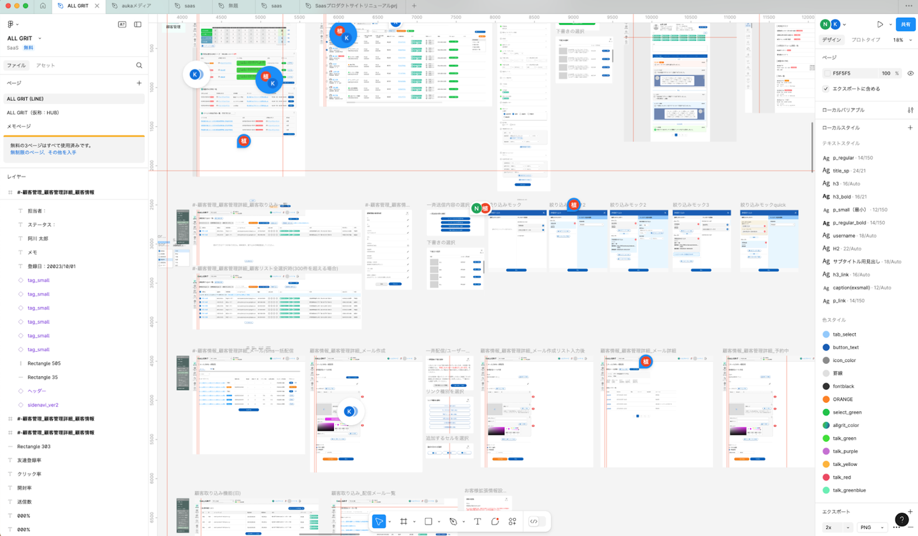Add a local style with plus icon
Screen dimensions: 918x536
[x=910, y=127]
